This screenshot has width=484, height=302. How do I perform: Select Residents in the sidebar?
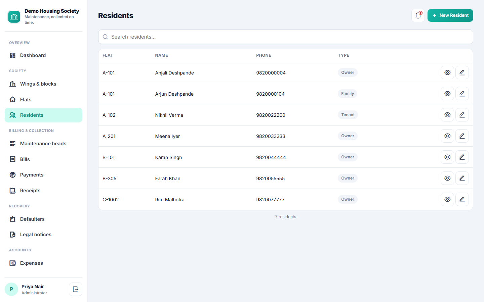[43, 115]
